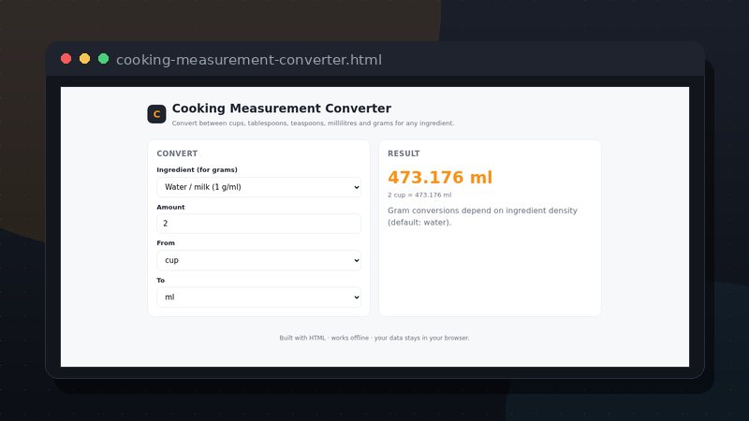Click the 'Gram conversions depend on ingredient density' note
Image resolution: width=749 pixels, height=421 pixels.
[x=482, y=216]
